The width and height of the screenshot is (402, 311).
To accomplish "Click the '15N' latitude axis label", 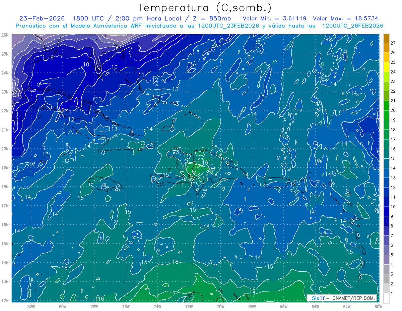I will tap(5, 243).
